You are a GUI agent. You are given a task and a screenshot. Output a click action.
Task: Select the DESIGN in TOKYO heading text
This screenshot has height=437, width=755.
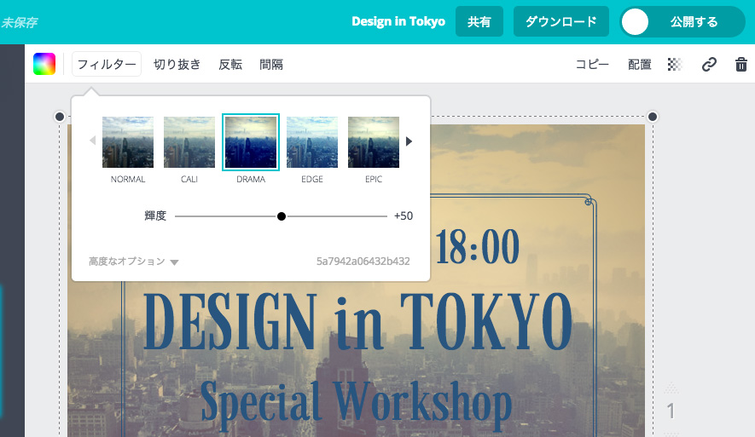357,321
